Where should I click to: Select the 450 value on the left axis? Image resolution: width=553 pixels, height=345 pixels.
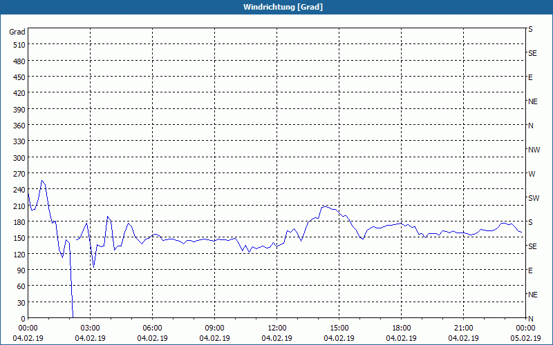coord(20,77)
